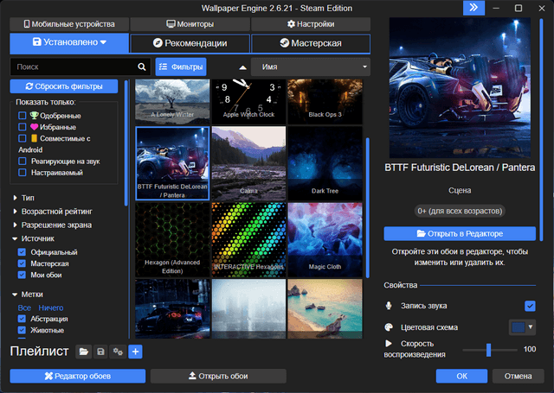Uncheck the Запись звука checkbox
554x393 pixels.
530,306
